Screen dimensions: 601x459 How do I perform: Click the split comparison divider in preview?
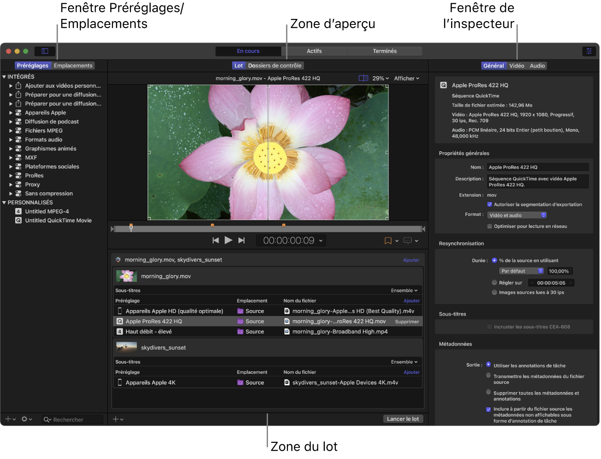coord(268,152)
